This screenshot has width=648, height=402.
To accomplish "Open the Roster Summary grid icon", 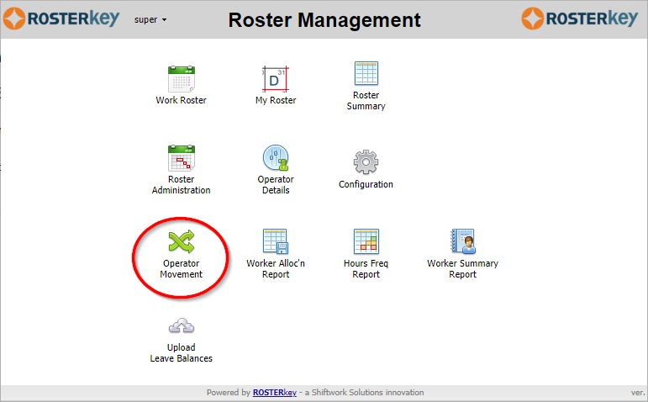I will tap(366, 74).
